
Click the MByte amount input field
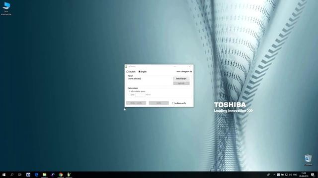[140, 94]
